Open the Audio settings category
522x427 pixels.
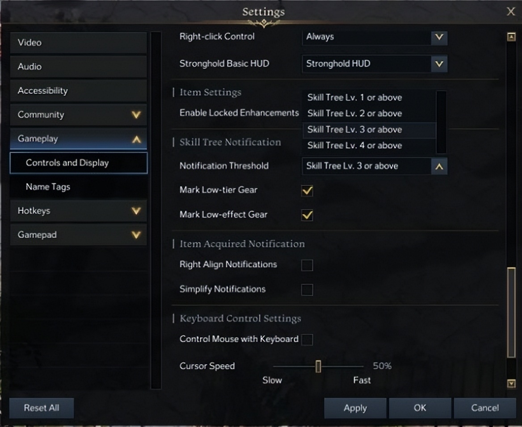(x=78, y=67)
